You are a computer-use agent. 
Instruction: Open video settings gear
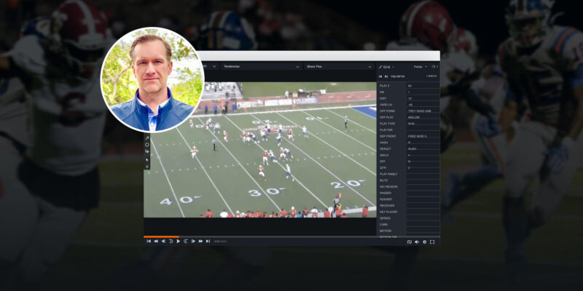424,242
